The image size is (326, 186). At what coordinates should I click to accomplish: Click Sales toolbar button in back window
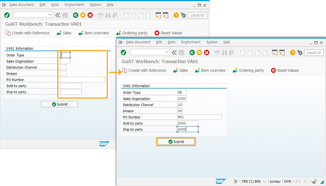pos(64,33)
